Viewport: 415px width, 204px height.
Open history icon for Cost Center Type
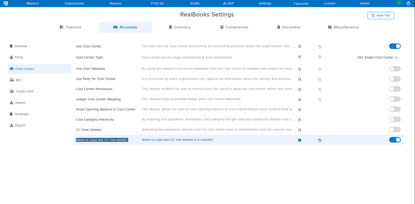pyautogui.click(x=319, y=57)
